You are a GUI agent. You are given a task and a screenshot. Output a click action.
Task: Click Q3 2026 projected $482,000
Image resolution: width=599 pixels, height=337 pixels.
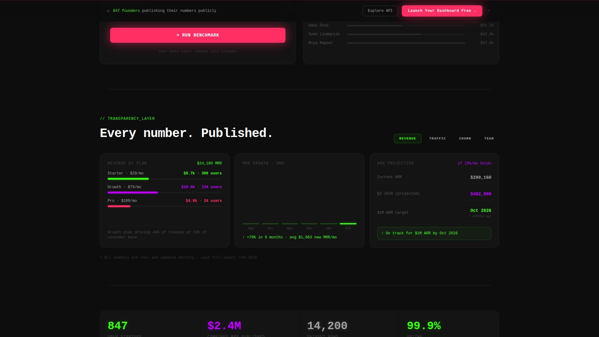coord(480,194)
